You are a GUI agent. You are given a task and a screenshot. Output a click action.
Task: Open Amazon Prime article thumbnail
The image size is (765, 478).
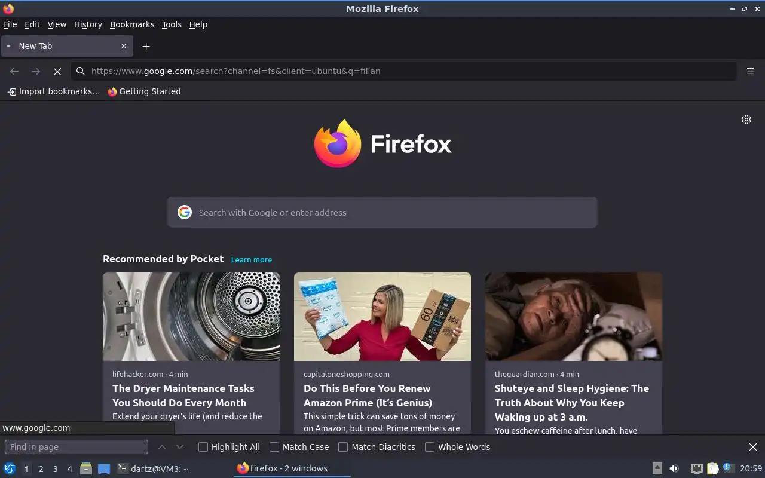coord(382,317)
